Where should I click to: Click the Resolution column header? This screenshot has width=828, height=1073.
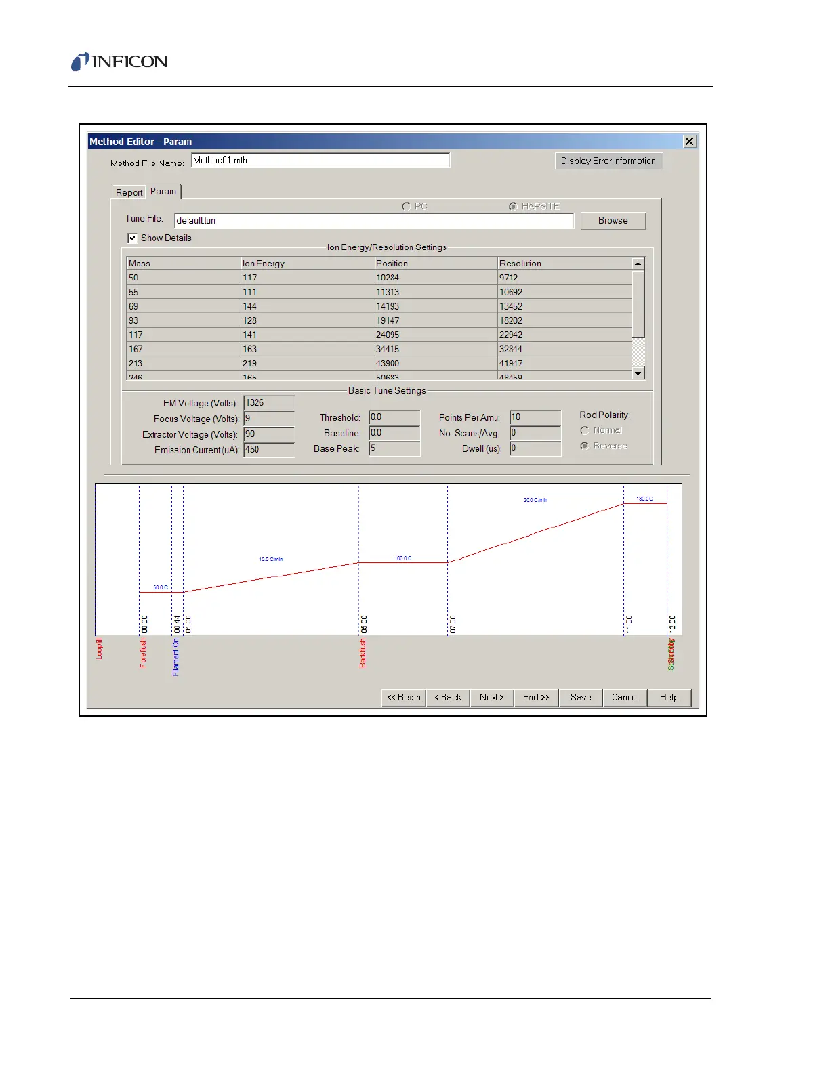click(564, 263)
